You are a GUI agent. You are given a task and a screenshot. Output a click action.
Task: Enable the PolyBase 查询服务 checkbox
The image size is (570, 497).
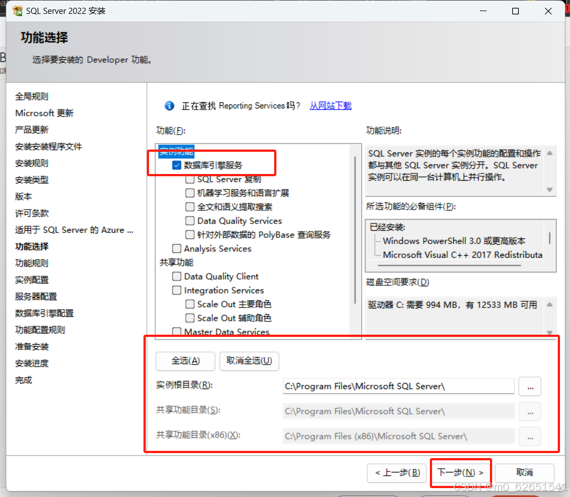(190, 235)
